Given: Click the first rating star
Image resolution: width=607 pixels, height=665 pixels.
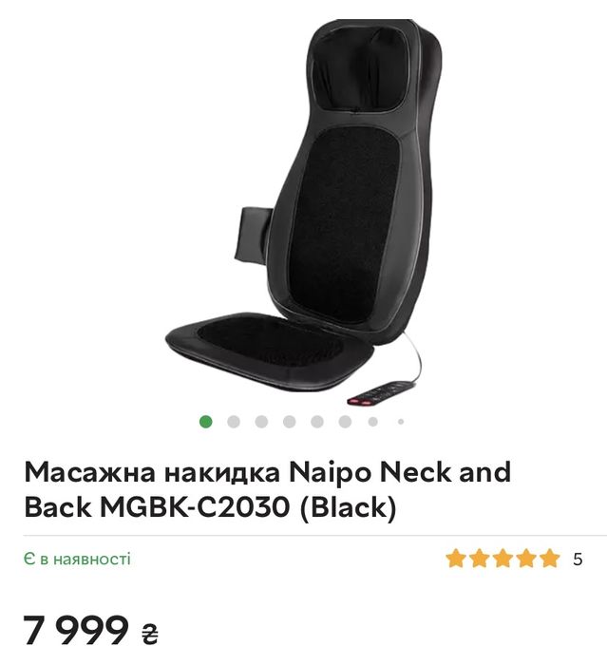Looking at the screenshot, I should pos(455,559).
